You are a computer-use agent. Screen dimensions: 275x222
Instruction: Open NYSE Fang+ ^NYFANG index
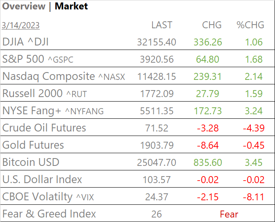53,111
